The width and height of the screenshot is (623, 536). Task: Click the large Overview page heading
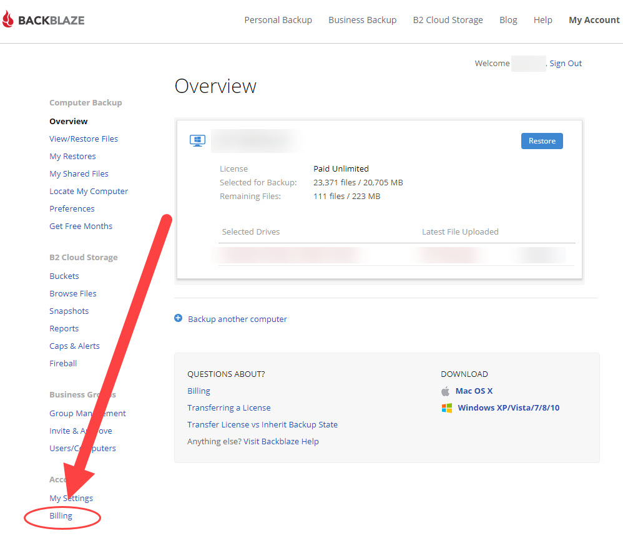215,86
